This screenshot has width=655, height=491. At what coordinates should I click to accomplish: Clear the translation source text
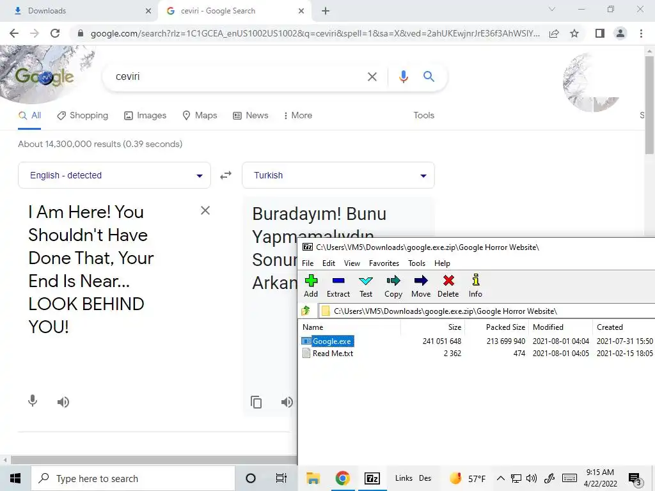[205, 210]
